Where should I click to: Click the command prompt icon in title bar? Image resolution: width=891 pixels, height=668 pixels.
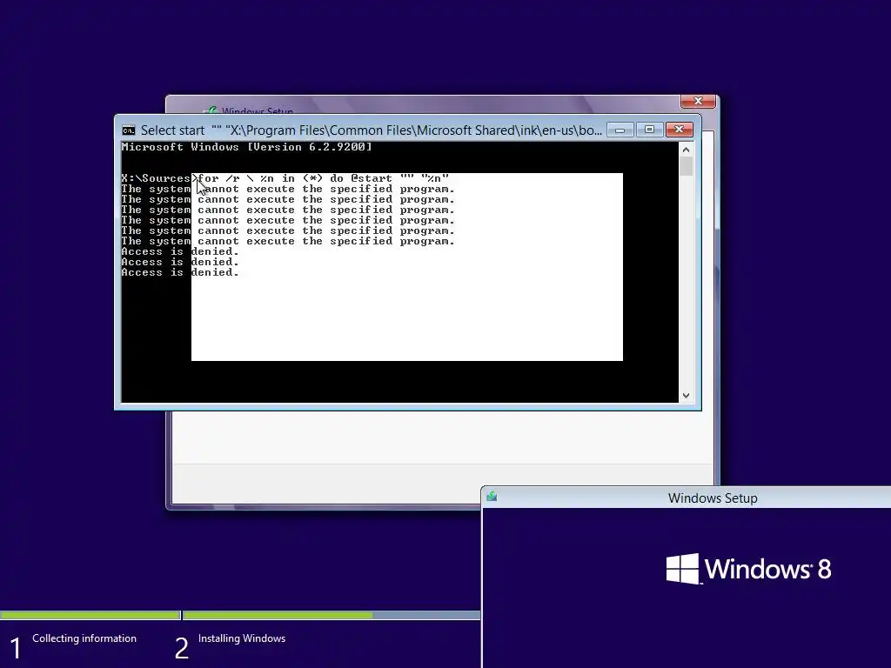pos(129,130)
